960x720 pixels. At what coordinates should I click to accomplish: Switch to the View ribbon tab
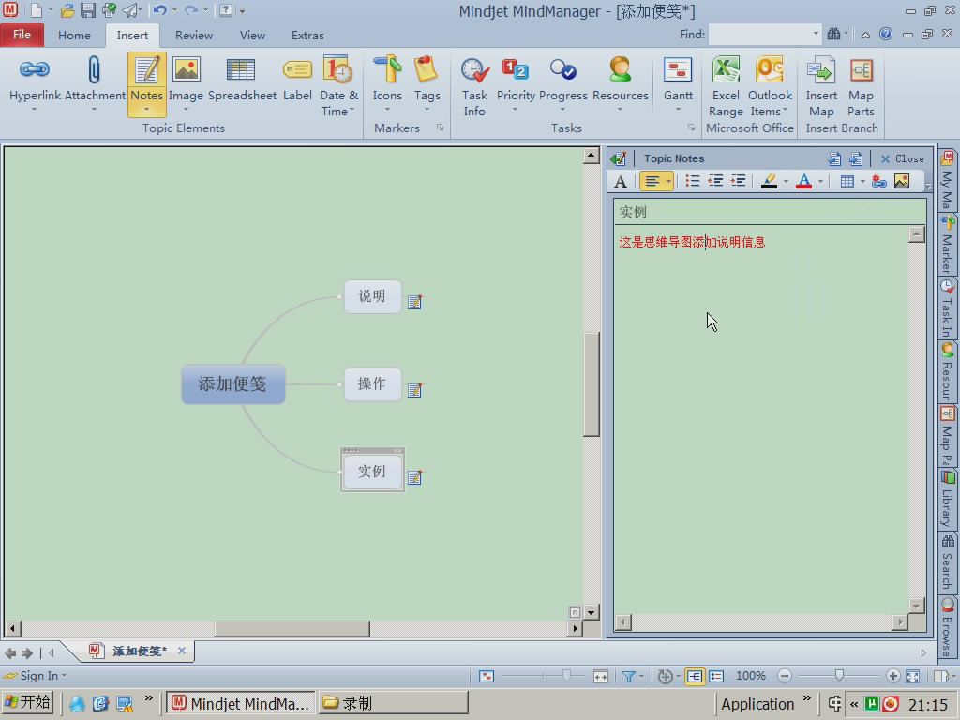pos(252,36)
